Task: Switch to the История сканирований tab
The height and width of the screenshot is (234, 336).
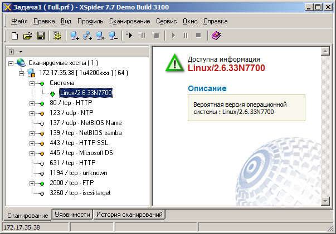Action: click(x=129, y=215)
